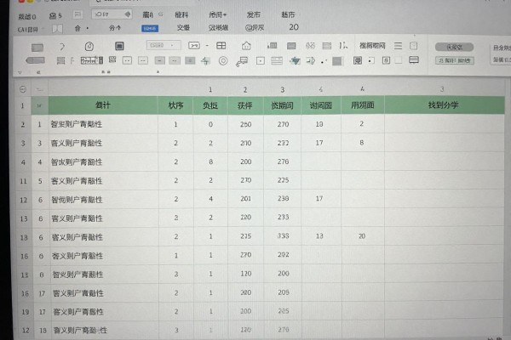Click the cell containing 225
Screen dimensions: 511x340
[283, 180]
